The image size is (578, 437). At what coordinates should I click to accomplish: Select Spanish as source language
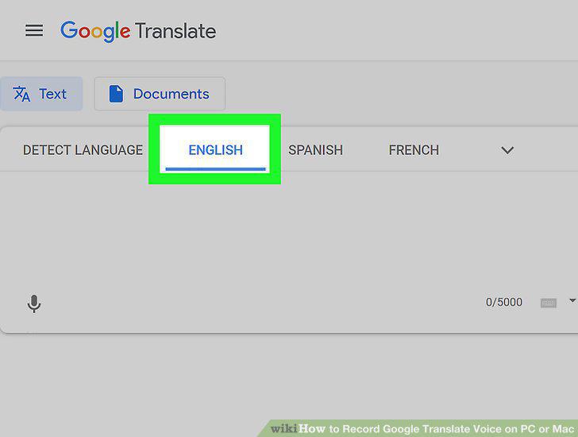[x=315, y=150]
